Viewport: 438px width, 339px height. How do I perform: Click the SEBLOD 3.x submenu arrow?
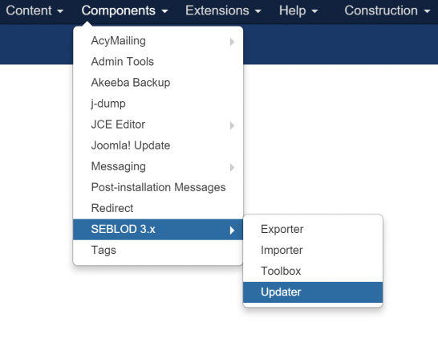[232, 231]
